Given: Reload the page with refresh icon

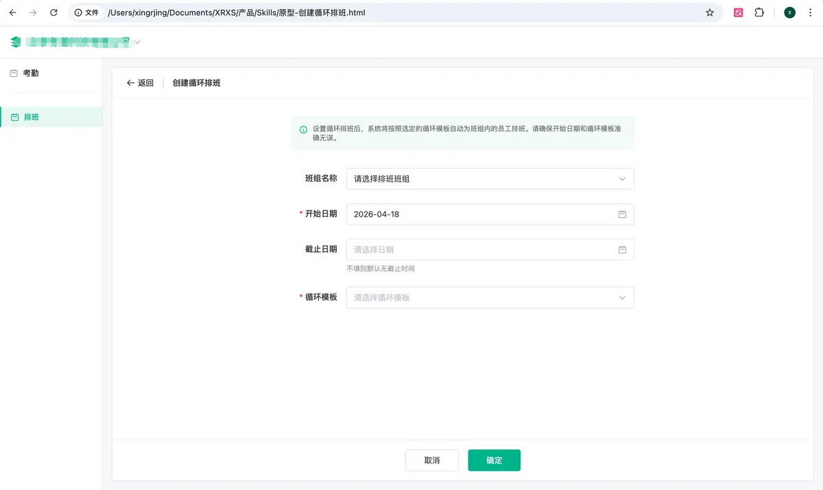Looking at the screenshot, I should click(53, 12).
